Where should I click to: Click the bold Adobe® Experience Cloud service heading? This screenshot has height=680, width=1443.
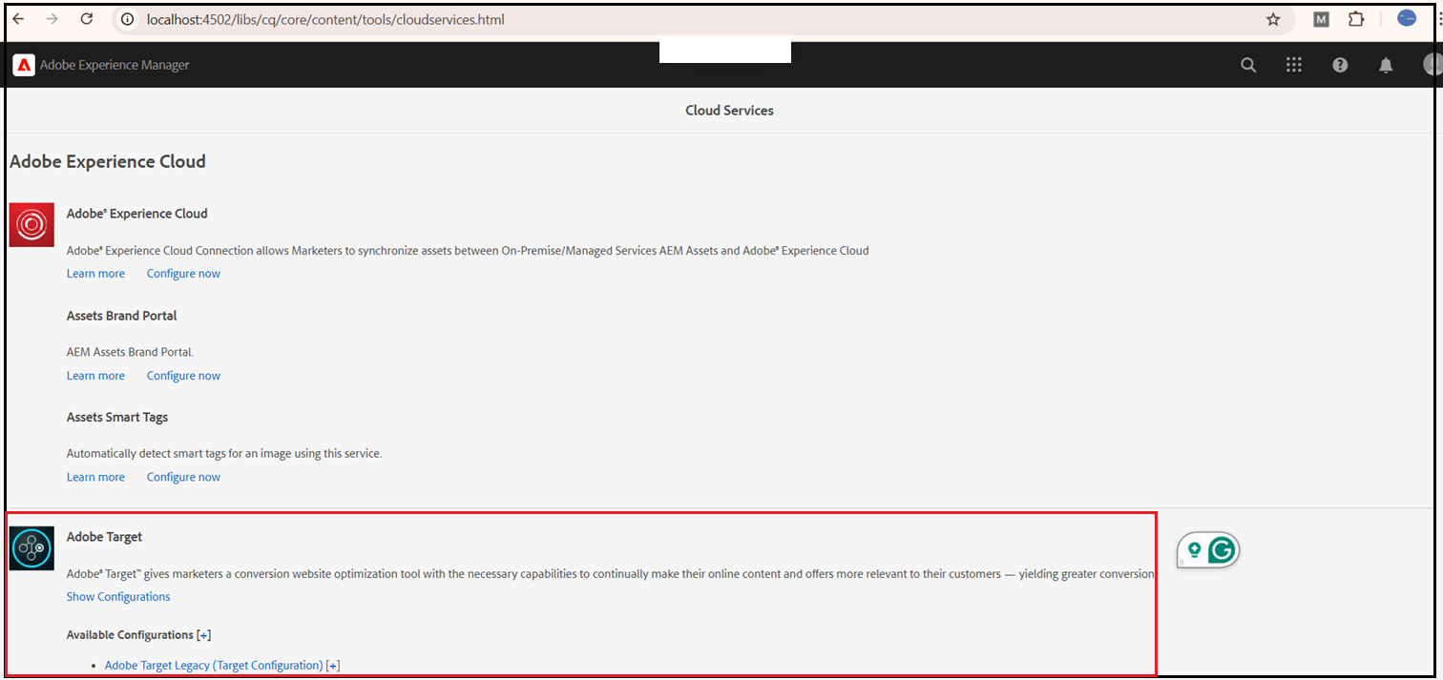pos(136,214)
